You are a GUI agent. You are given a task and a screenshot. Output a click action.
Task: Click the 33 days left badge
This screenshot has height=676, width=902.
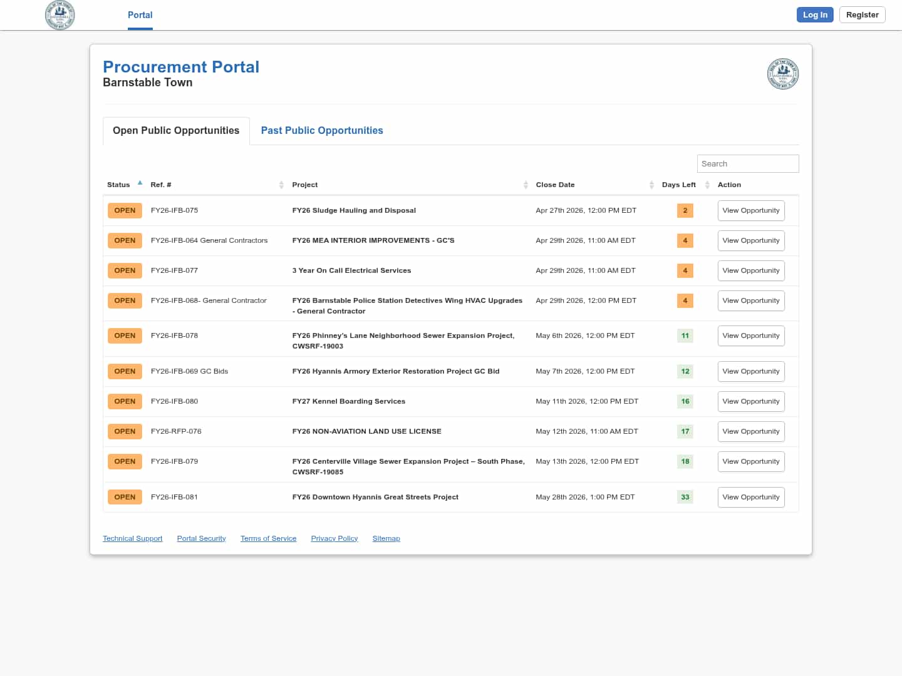tap(685, 498)
